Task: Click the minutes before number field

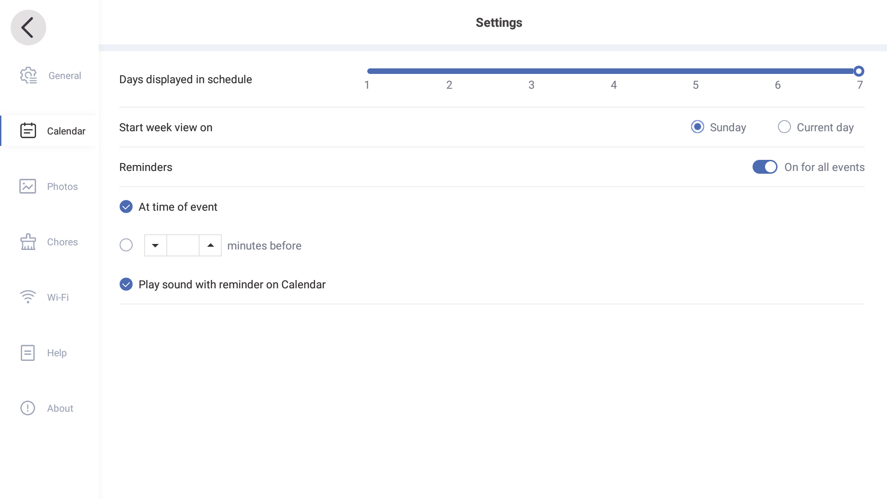Action: click(183, 245)
